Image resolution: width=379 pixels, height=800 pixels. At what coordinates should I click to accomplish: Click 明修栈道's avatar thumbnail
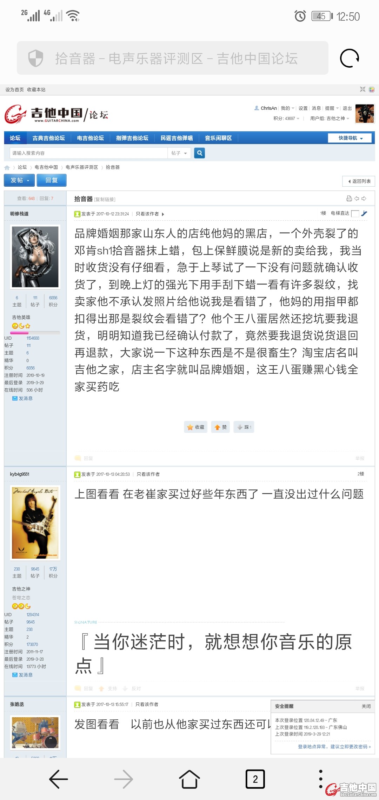point(35,257)
